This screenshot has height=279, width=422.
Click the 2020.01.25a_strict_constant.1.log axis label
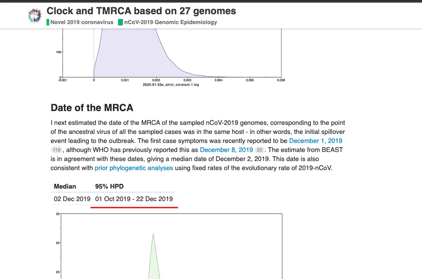[x=172, y=84]
